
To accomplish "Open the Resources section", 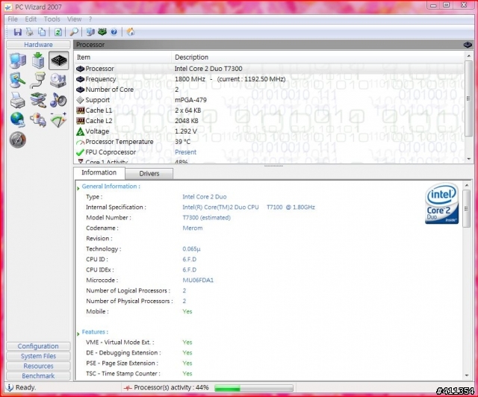I will coord(38,366).
